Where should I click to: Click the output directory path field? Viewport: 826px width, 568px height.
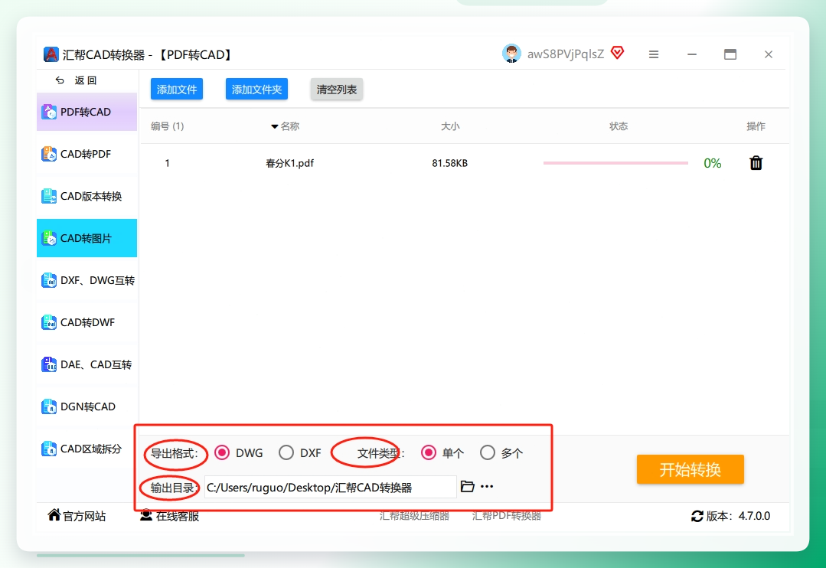pyautogui.click(x=330, y=487)
